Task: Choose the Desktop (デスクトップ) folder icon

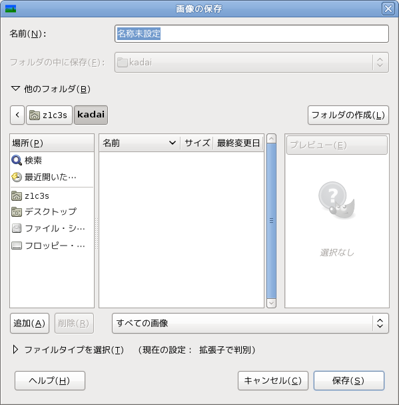Action: (17, 212)
